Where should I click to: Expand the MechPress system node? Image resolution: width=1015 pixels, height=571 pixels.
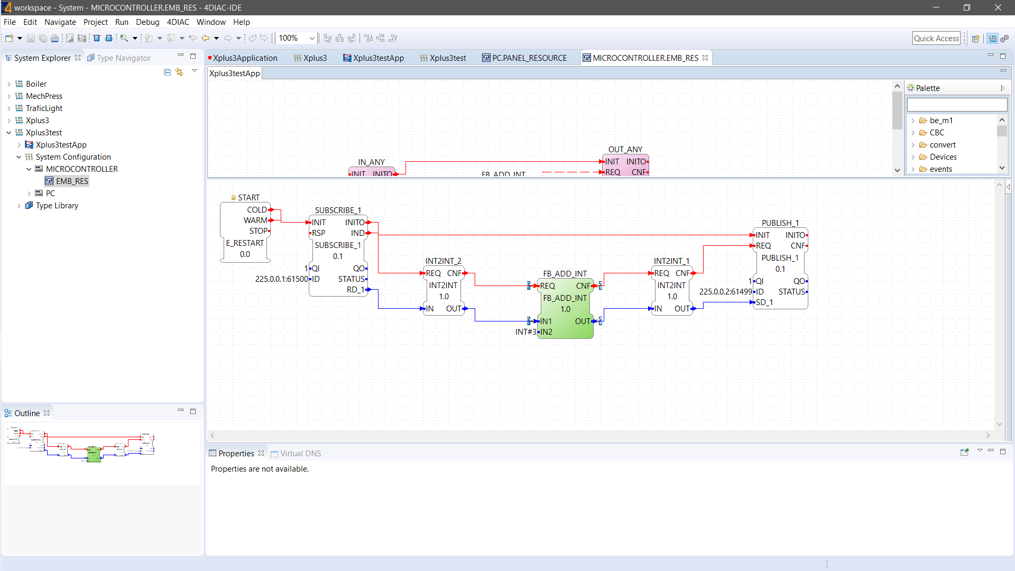(x=9, y=96)
